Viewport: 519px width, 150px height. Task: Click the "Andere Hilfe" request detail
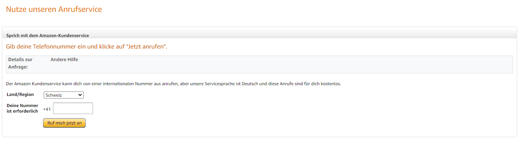[x=64, y=60]
